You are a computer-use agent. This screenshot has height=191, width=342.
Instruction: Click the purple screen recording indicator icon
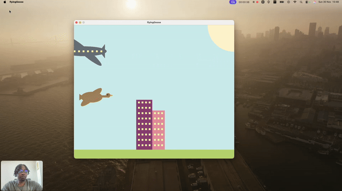[233, 2]
